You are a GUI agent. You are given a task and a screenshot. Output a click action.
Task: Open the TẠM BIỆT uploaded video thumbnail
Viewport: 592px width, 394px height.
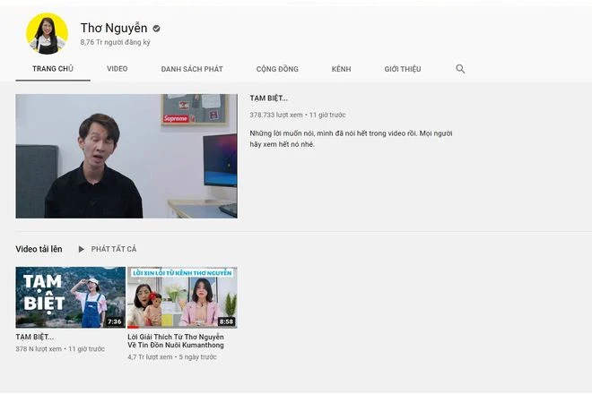click(70, 297)
